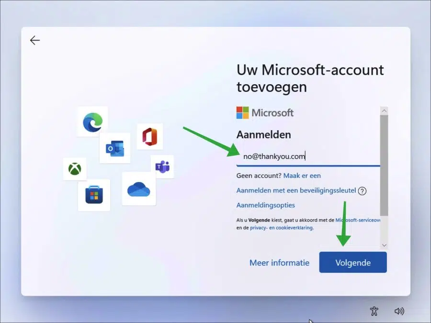Image resolution: width=431 pixels, height=323 pixels.
Task: Click the 'Geen account?' text
Action: point(259,176)
